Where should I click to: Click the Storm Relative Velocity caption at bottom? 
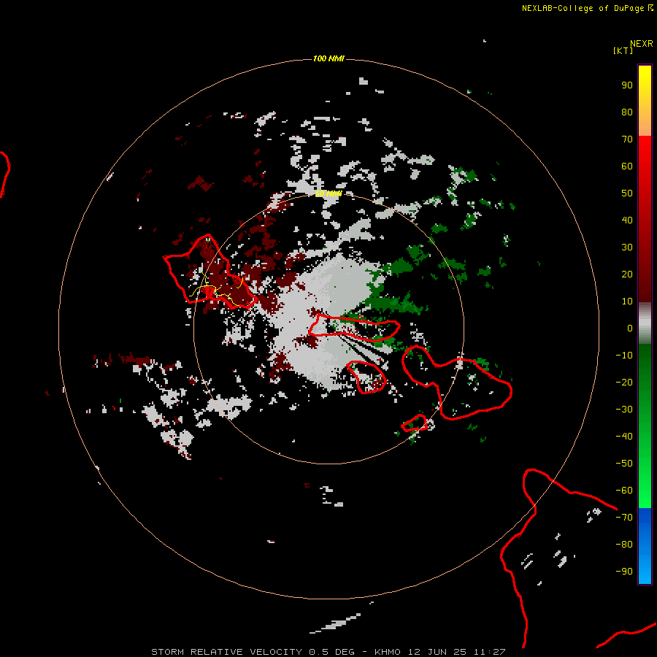pos(328,652)
